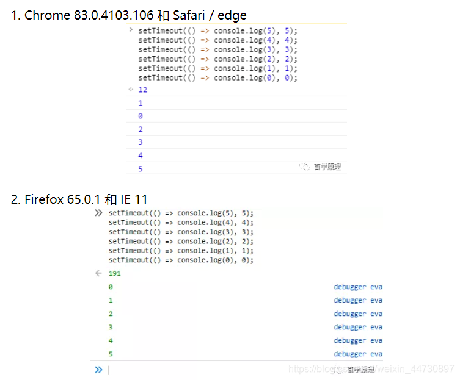Screen dimensions: 460x380
Task: Select Chrome console output row 4
Action: pos(236,156)
